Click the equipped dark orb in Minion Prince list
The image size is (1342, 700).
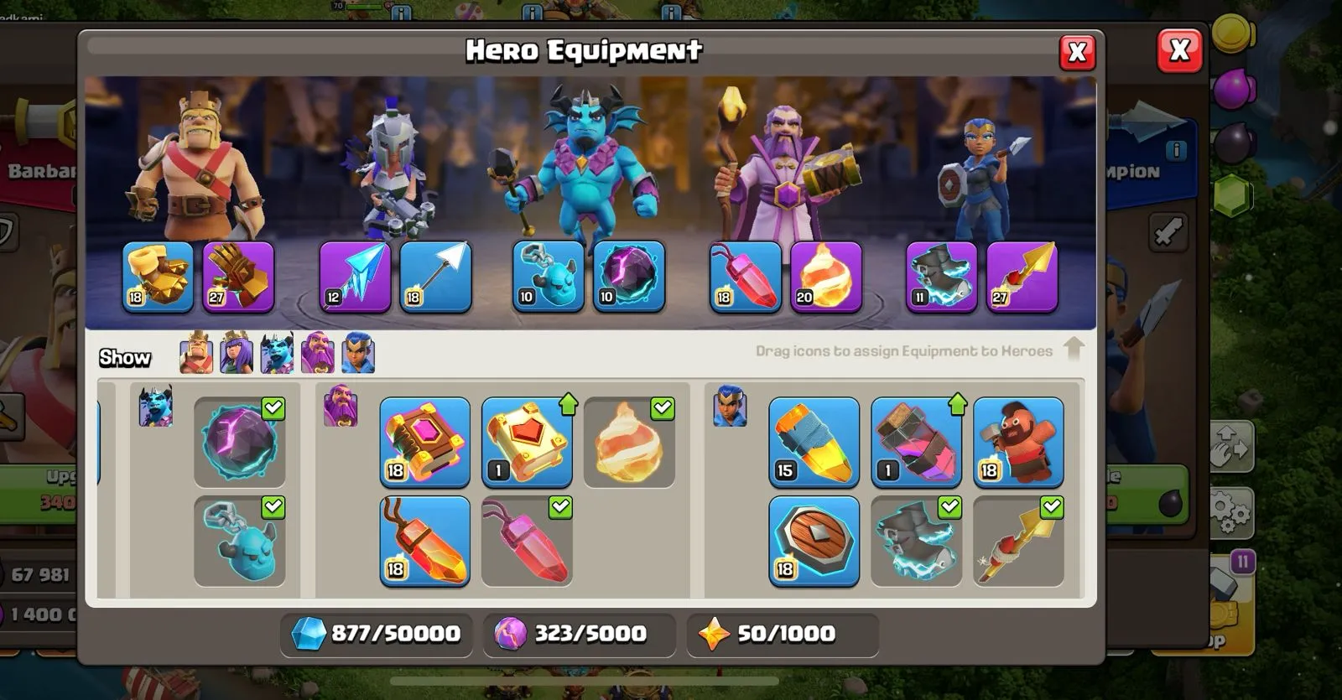tap(240, 443)
